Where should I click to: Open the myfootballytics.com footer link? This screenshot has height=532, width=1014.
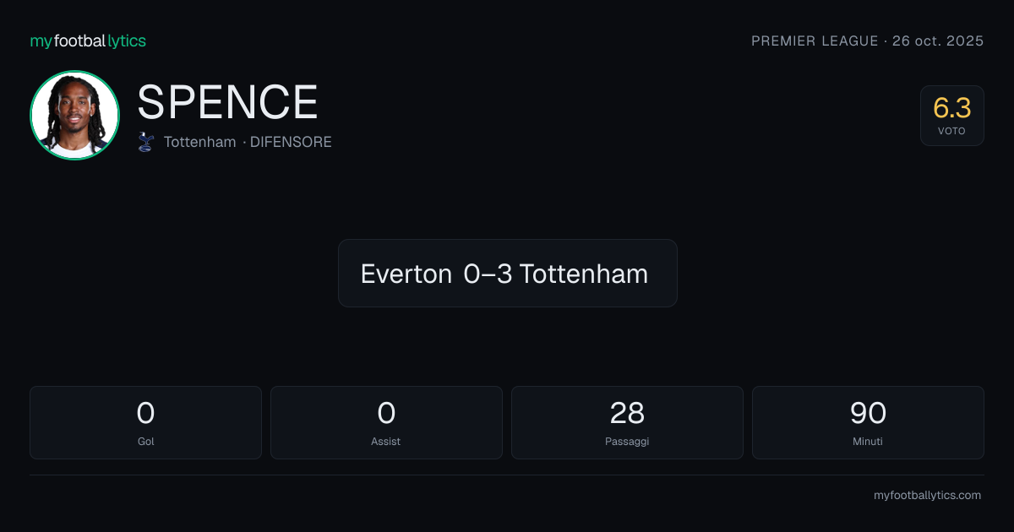[x=927, y=496]
